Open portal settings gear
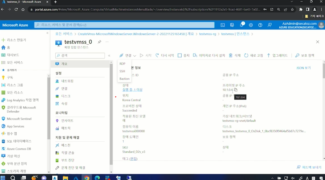The width and height of the screenshot is (325, 180). pyautogui.click(x=251, y=25)
